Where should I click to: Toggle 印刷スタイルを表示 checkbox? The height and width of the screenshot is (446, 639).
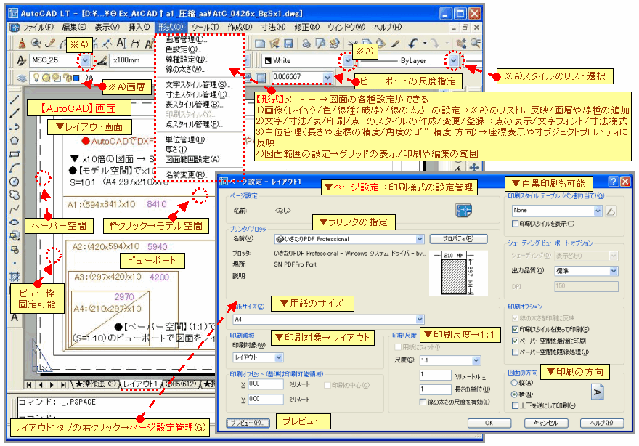[x=515, y=224]
